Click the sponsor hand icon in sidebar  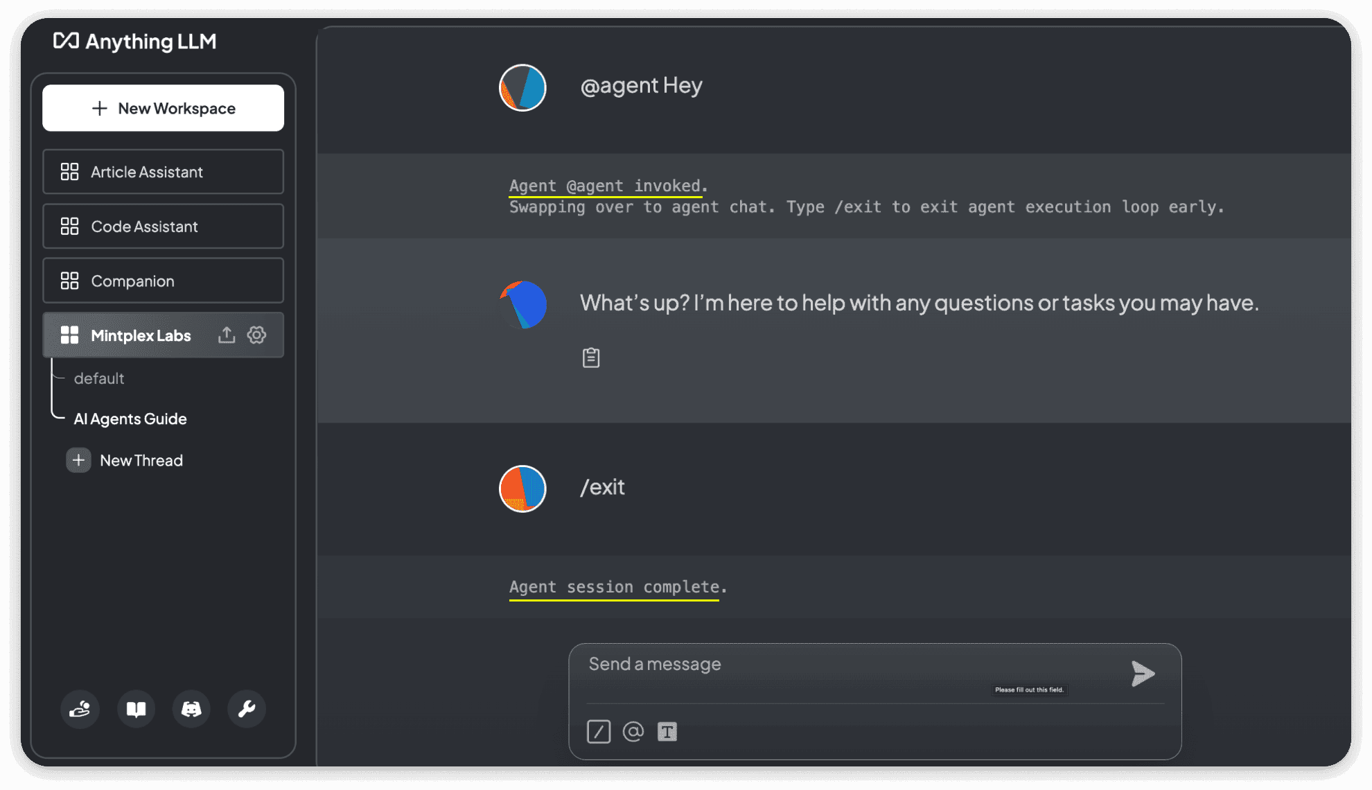[x=80, y=709]
